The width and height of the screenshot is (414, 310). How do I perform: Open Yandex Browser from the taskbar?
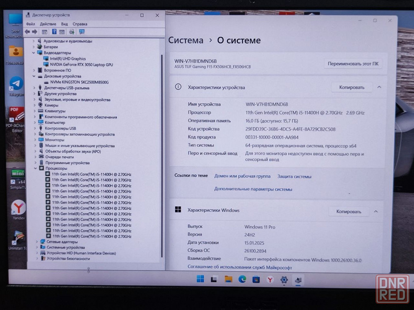pyautogui.click(x=270, y=279)
